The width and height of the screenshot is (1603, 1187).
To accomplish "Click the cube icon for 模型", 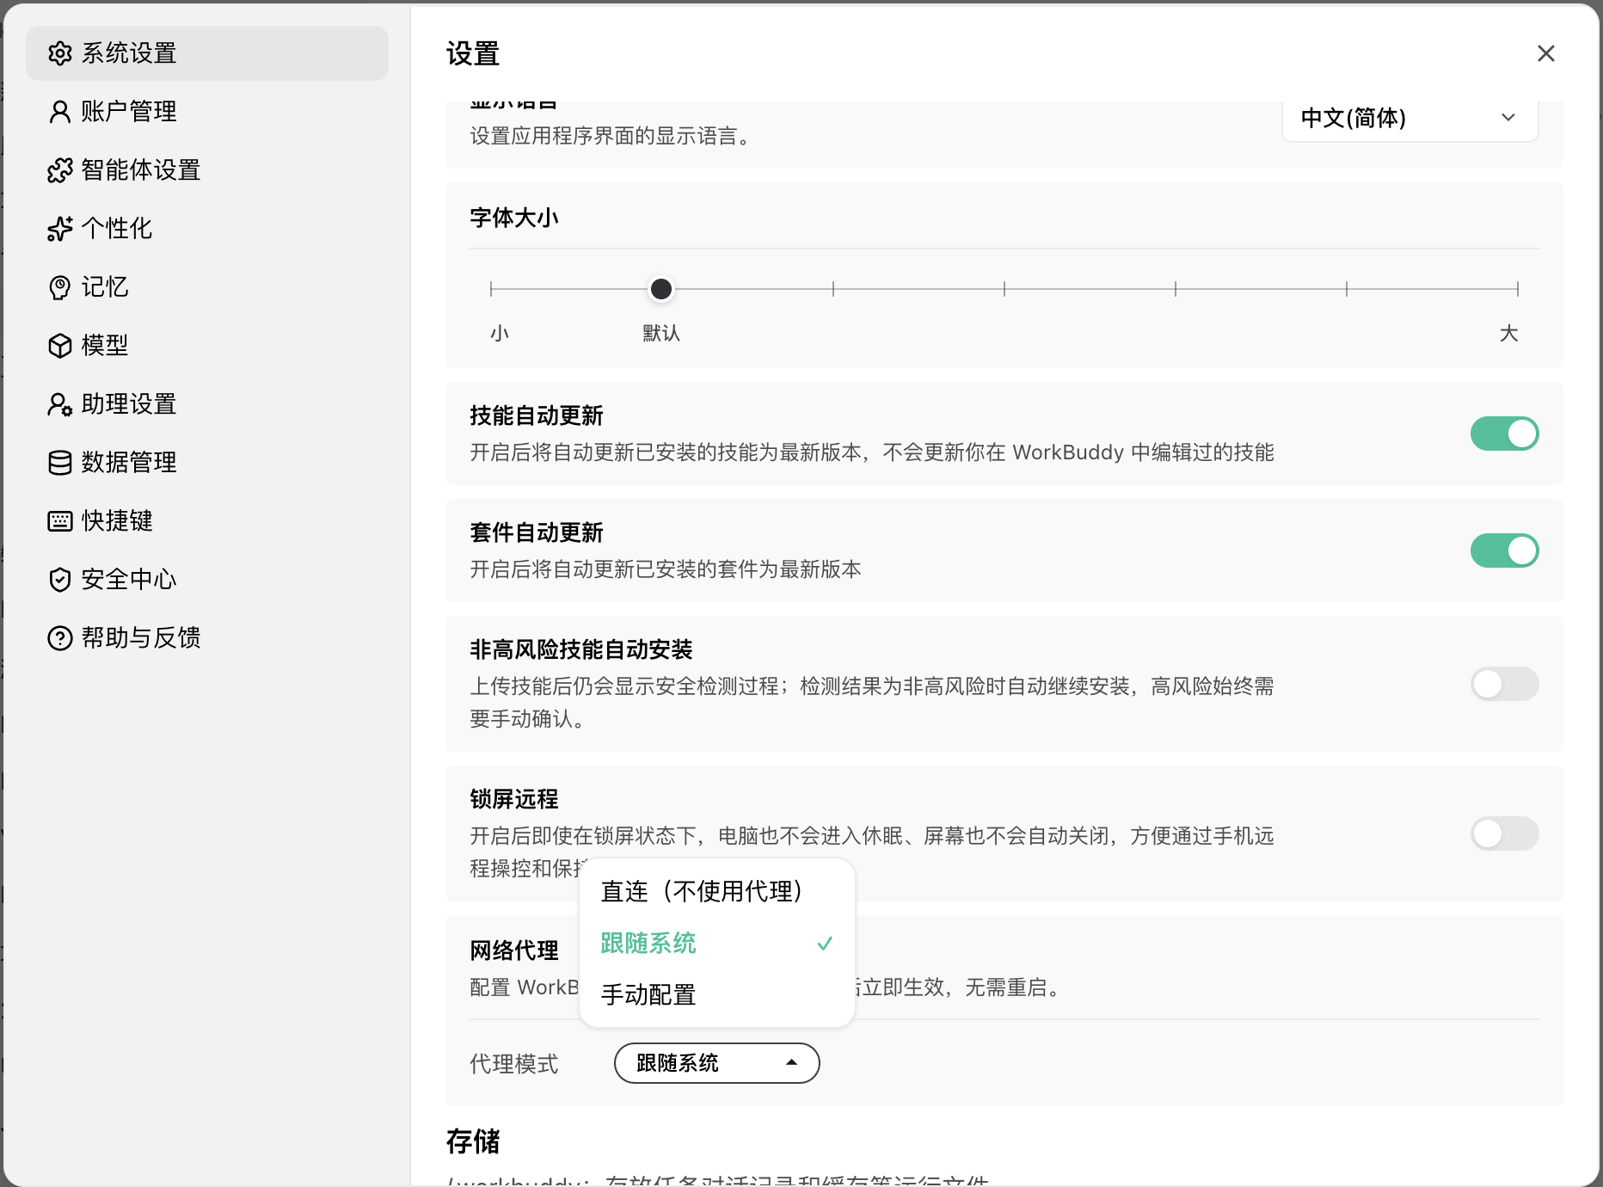I will click(x=60, y=346).
